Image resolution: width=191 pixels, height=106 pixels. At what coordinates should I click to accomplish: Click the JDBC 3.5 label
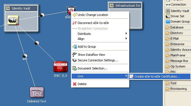coord(60,76)
